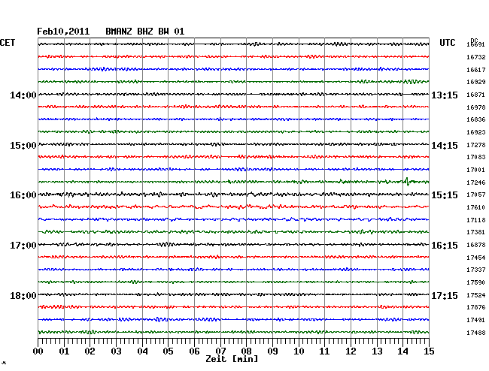Select the 14:00 CET time label
This screenshot has width=489, height=371.
point(23,95)
